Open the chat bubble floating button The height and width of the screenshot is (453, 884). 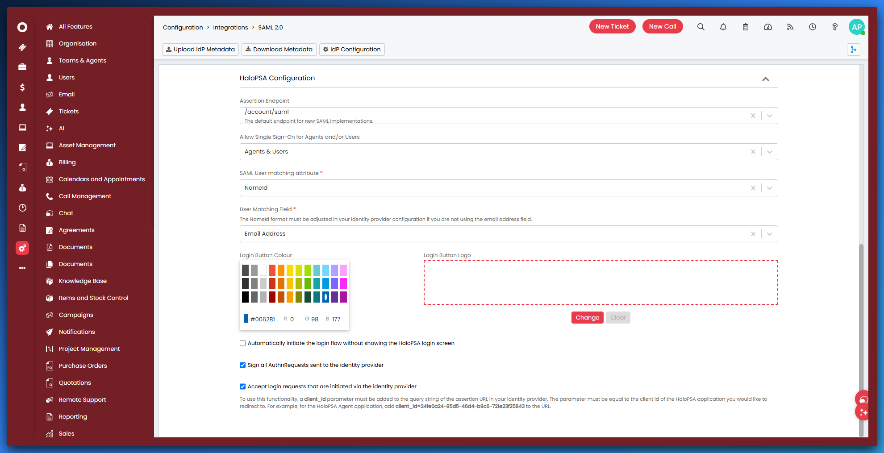[x=863, y=399]
